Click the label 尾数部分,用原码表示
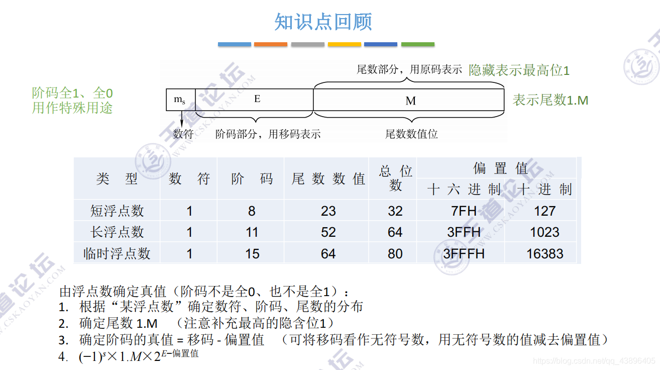 tap(409, 69)
